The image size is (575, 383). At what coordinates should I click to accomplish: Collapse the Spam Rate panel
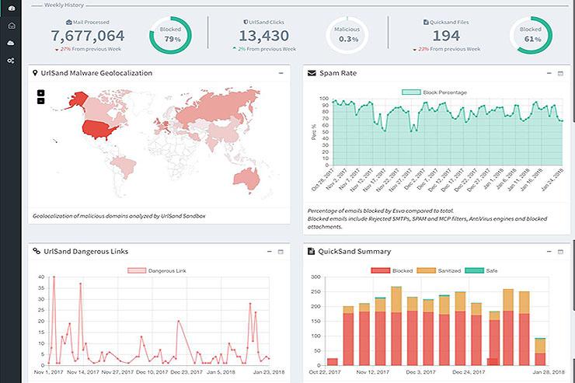tap(548, 74)
